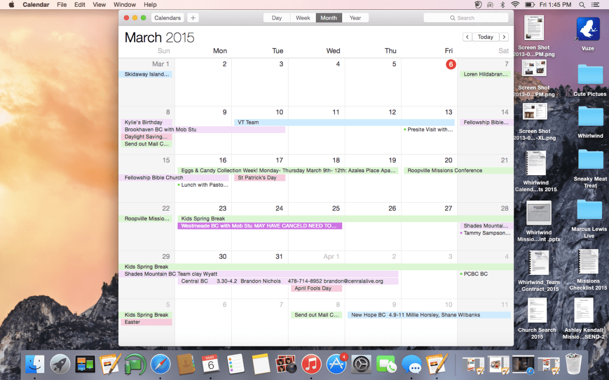Create a quick event with the plus button
The width and height of the screenshot is (609, 380).
(193, 17)
